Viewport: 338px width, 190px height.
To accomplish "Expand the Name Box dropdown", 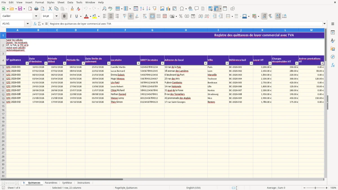I will pyautogui.click(x=28, y=24).
